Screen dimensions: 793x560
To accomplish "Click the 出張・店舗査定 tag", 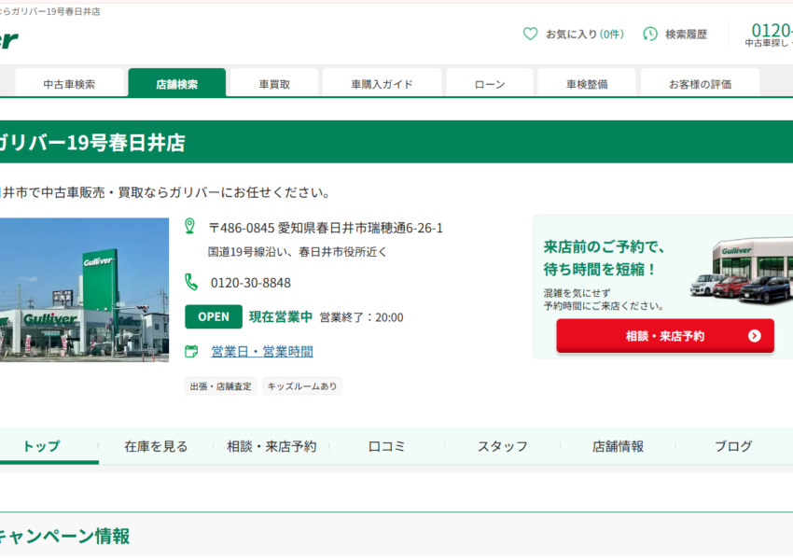I will coord(220,386).
